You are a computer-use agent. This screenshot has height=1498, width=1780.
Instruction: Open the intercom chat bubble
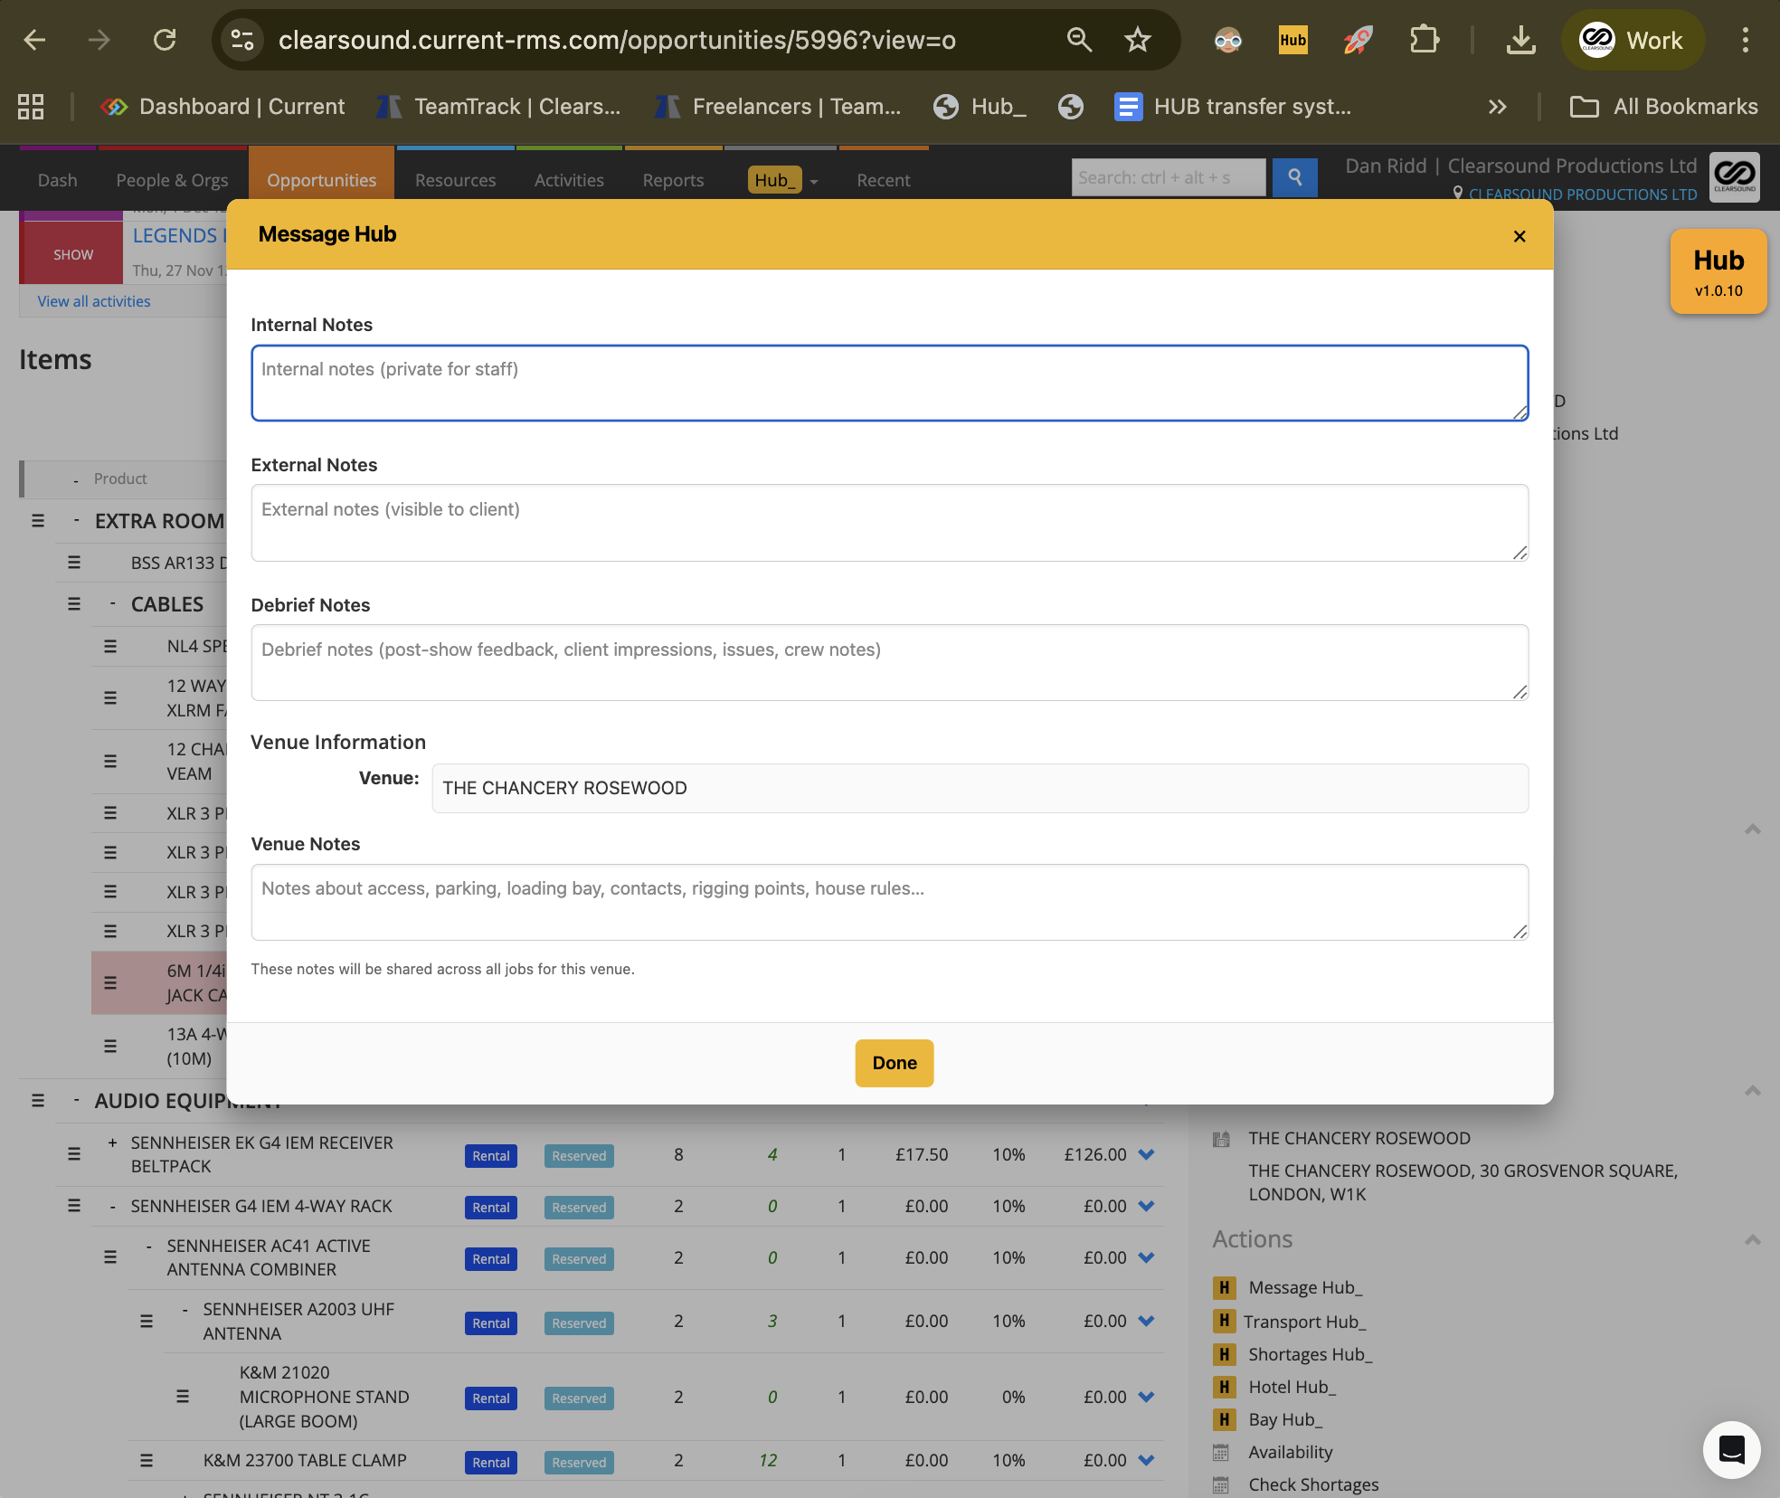[1731, 1449]
